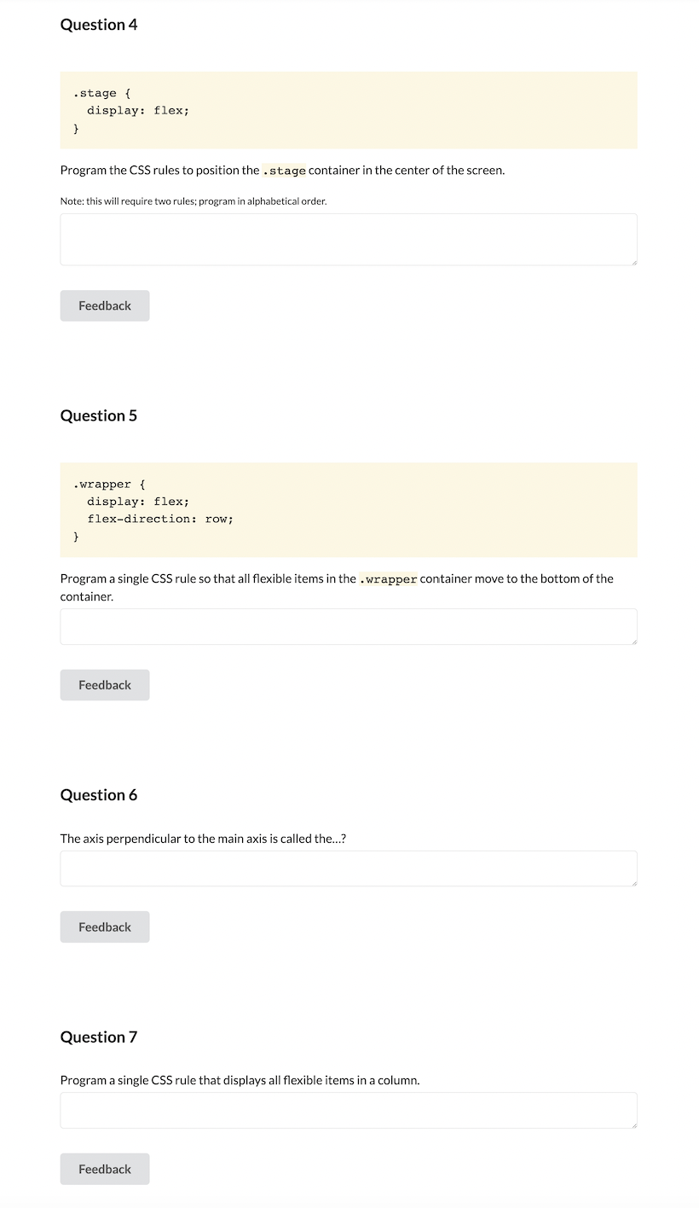Click the flex-direction: row line in the code
This screenshot has height=1208, width=699.
159,519
